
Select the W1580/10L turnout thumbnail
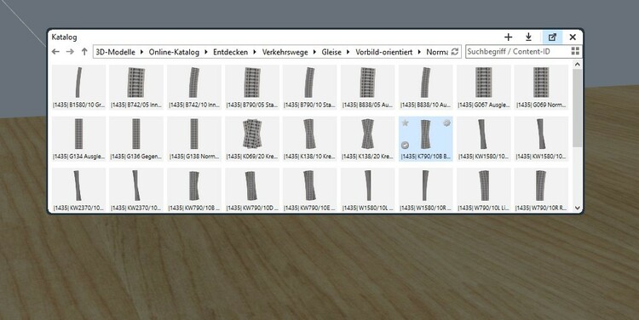(x=368, y=190)
